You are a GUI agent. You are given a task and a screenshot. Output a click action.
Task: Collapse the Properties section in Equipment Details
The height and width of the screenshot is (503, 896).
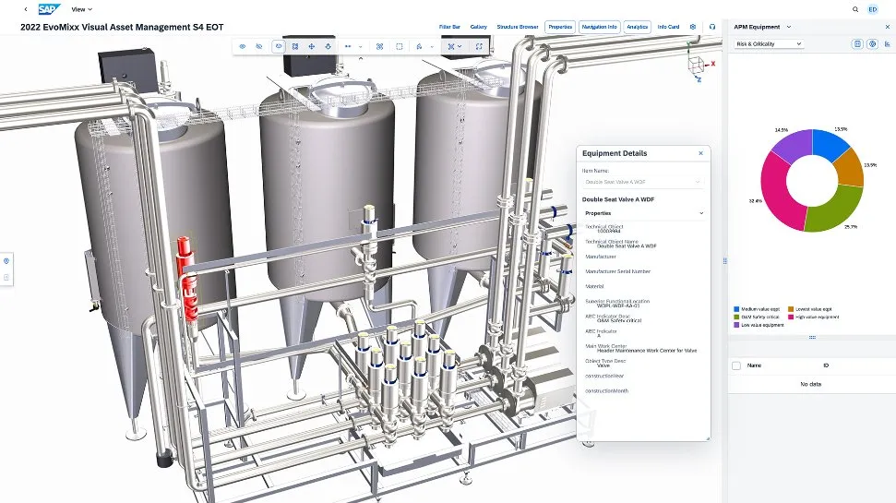(701, 213)
